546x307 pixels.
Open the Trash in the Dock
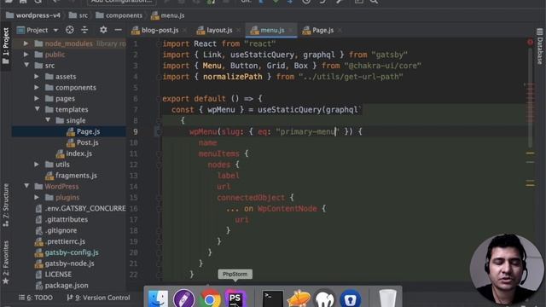click(387, 298)
